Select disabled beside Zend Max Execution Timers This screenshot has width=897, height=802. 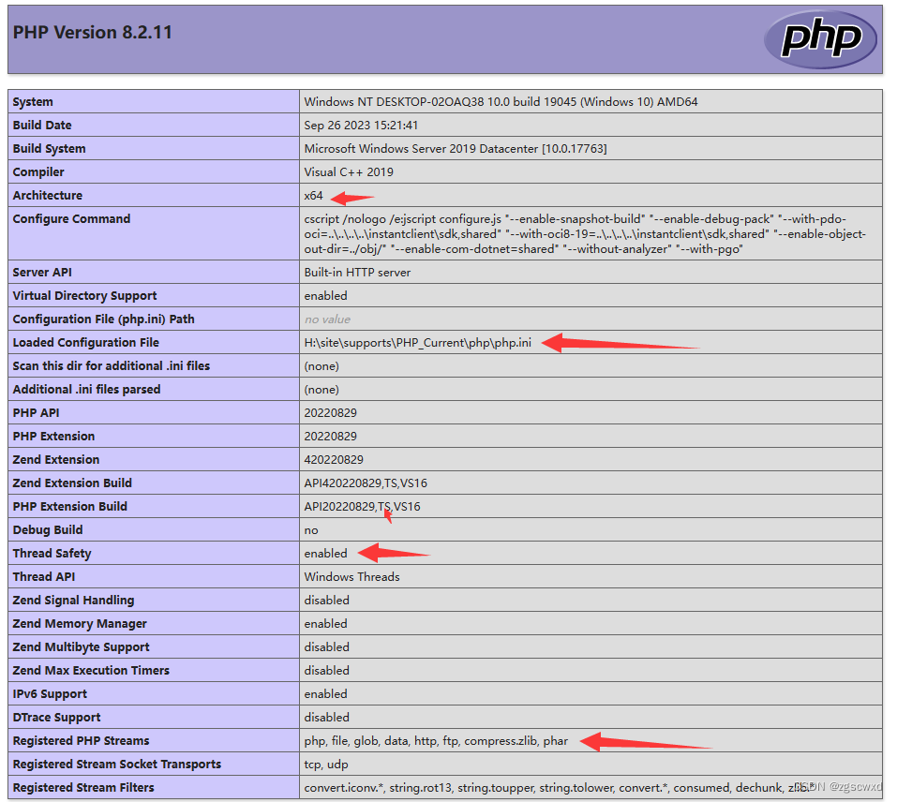(326, 671)
